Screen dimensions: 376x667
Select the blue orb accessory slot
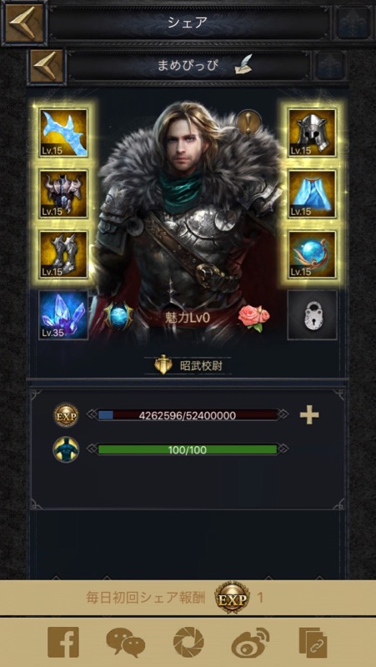[x=312, y=255]
